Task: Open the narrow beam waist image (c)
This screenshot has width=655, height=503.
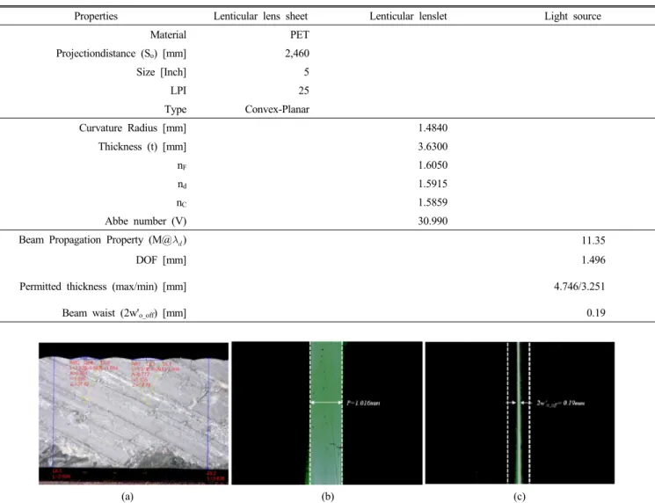Action: click(520, 412)
